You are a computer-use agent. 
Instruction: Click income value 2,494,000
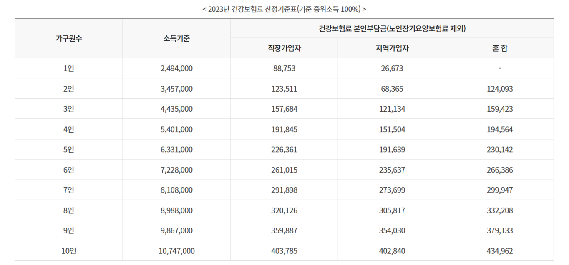pyautogui.click(x=176, y=69)
